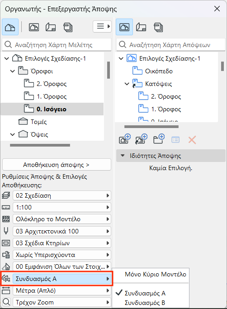Collapse the Κατόψεις folder in view map
The width and height of the screenshot is (227, 309).
pyautogui.click(x=127, y=84)
